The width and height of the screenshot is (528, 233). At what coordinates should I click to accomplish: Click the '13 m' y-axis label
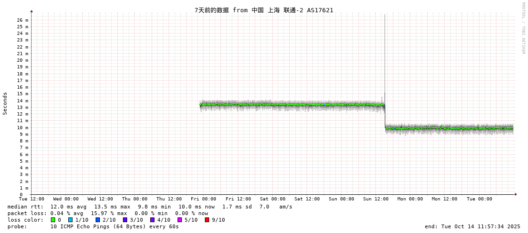[23, 107]
